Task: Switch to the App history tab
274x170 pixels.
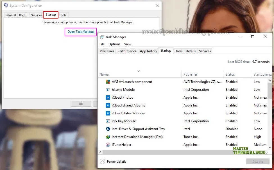Action: click(x=148, y=51)
